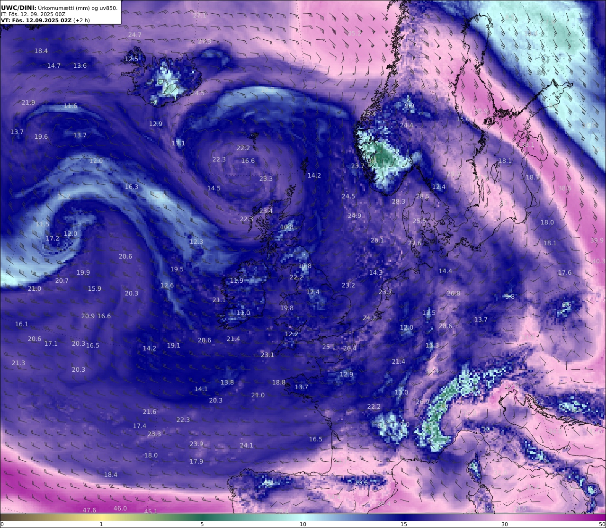Click the 23.4 value near Scotland
This screenshot has height=528, width=606.
266,211
